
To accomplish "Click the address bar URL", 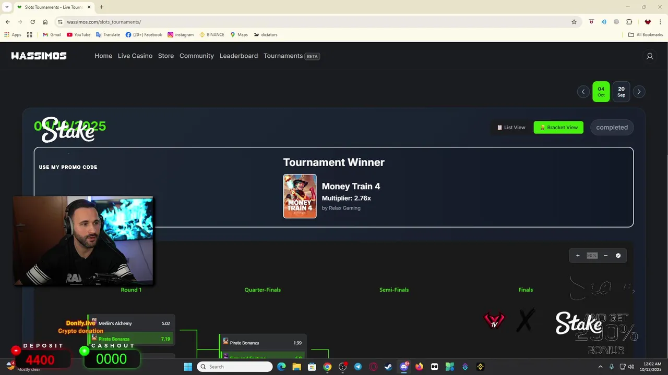I will [x=104, y=22].
